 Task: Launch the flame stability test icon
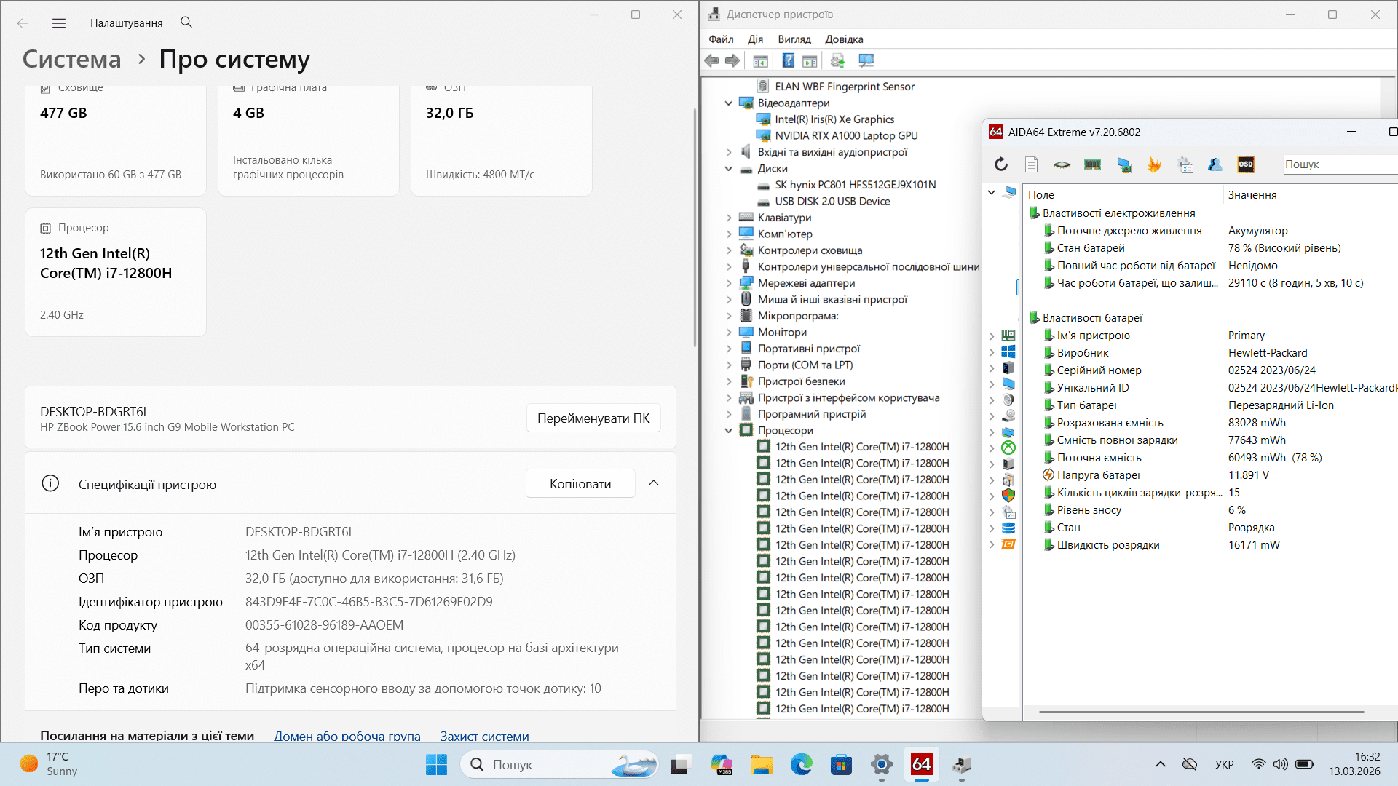1154,164
